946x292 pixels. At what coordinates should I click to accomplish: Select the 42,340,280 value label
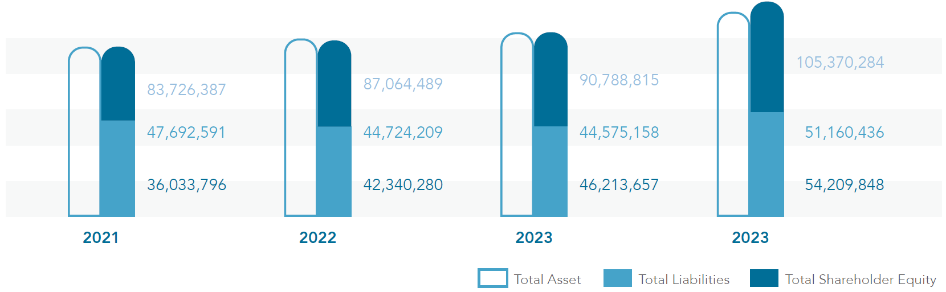pyautogui.click(x=403, y=185)
